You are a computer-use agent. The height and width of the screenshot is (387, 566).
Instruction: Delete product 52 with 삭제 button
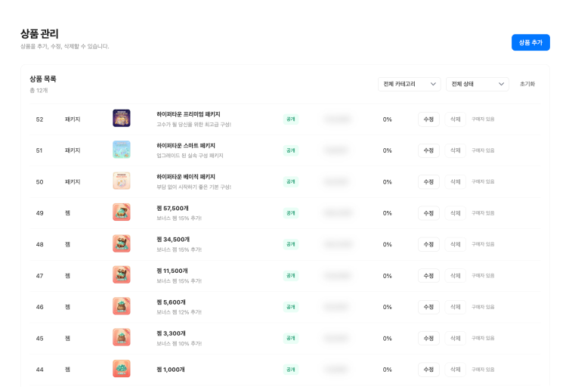pos(455,119)
